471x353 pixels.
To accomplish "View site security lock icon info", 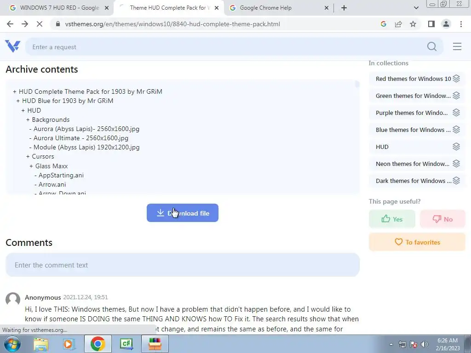I will (58, 24).
